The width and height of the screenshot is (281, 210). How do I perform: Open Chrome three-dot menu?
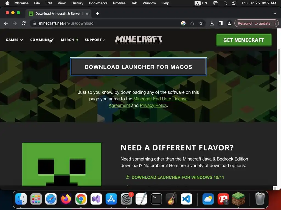click(275, 23)
